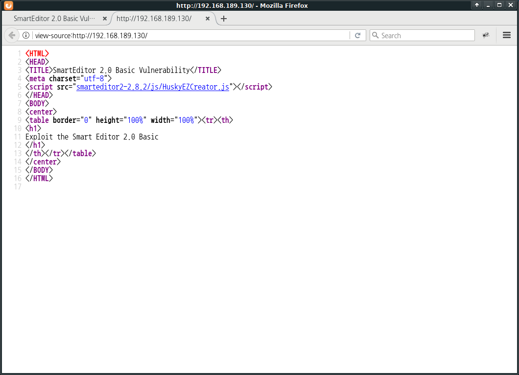Click the <h1> tag on line 10
The image size is (519, 375).
[x=33, y=128]
